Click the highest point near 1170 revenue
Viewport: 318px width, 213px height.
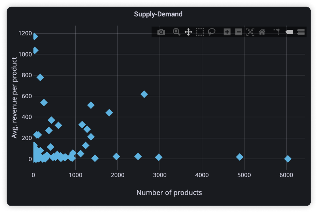click(34, 37)
